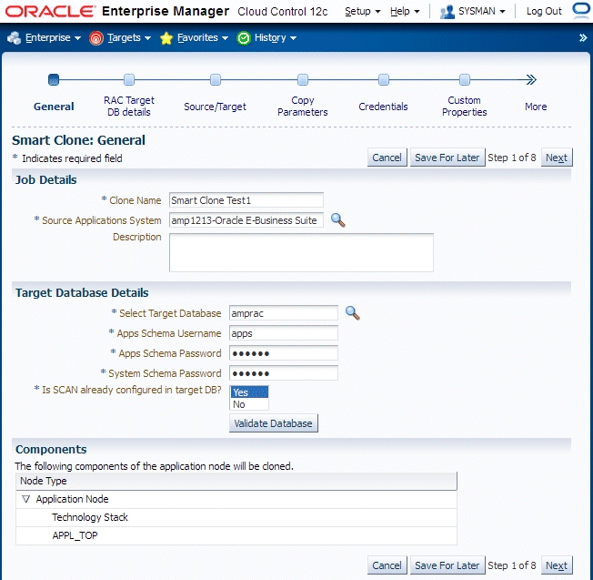This screenshot has height=580, width=593.
Task: Click the Node Type column header
Action: [x=236, y=481]
